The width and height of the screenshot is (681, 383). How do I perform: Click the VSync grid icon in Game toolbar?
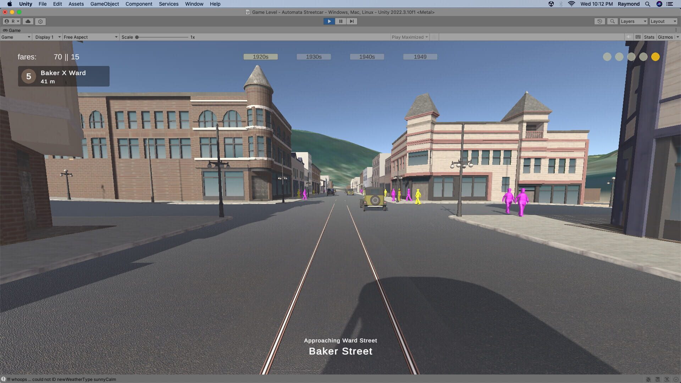637,37
